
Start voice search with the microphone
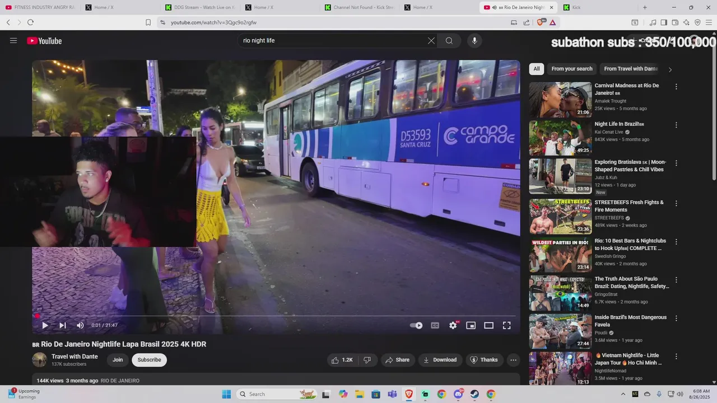pos(474,40)
